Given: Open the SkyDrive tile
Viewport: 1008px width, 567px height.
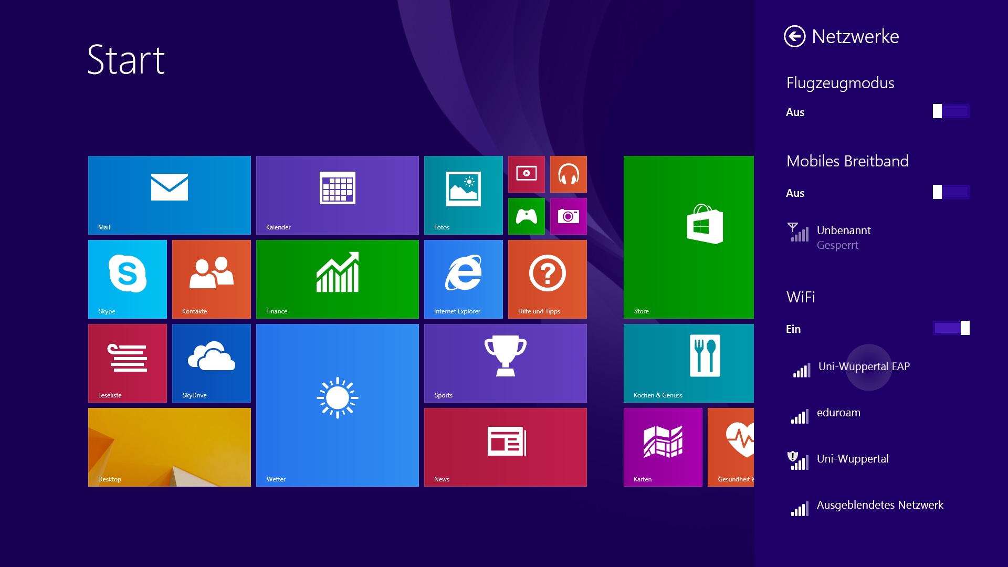Looking at the screenshot, I should 212,363.
